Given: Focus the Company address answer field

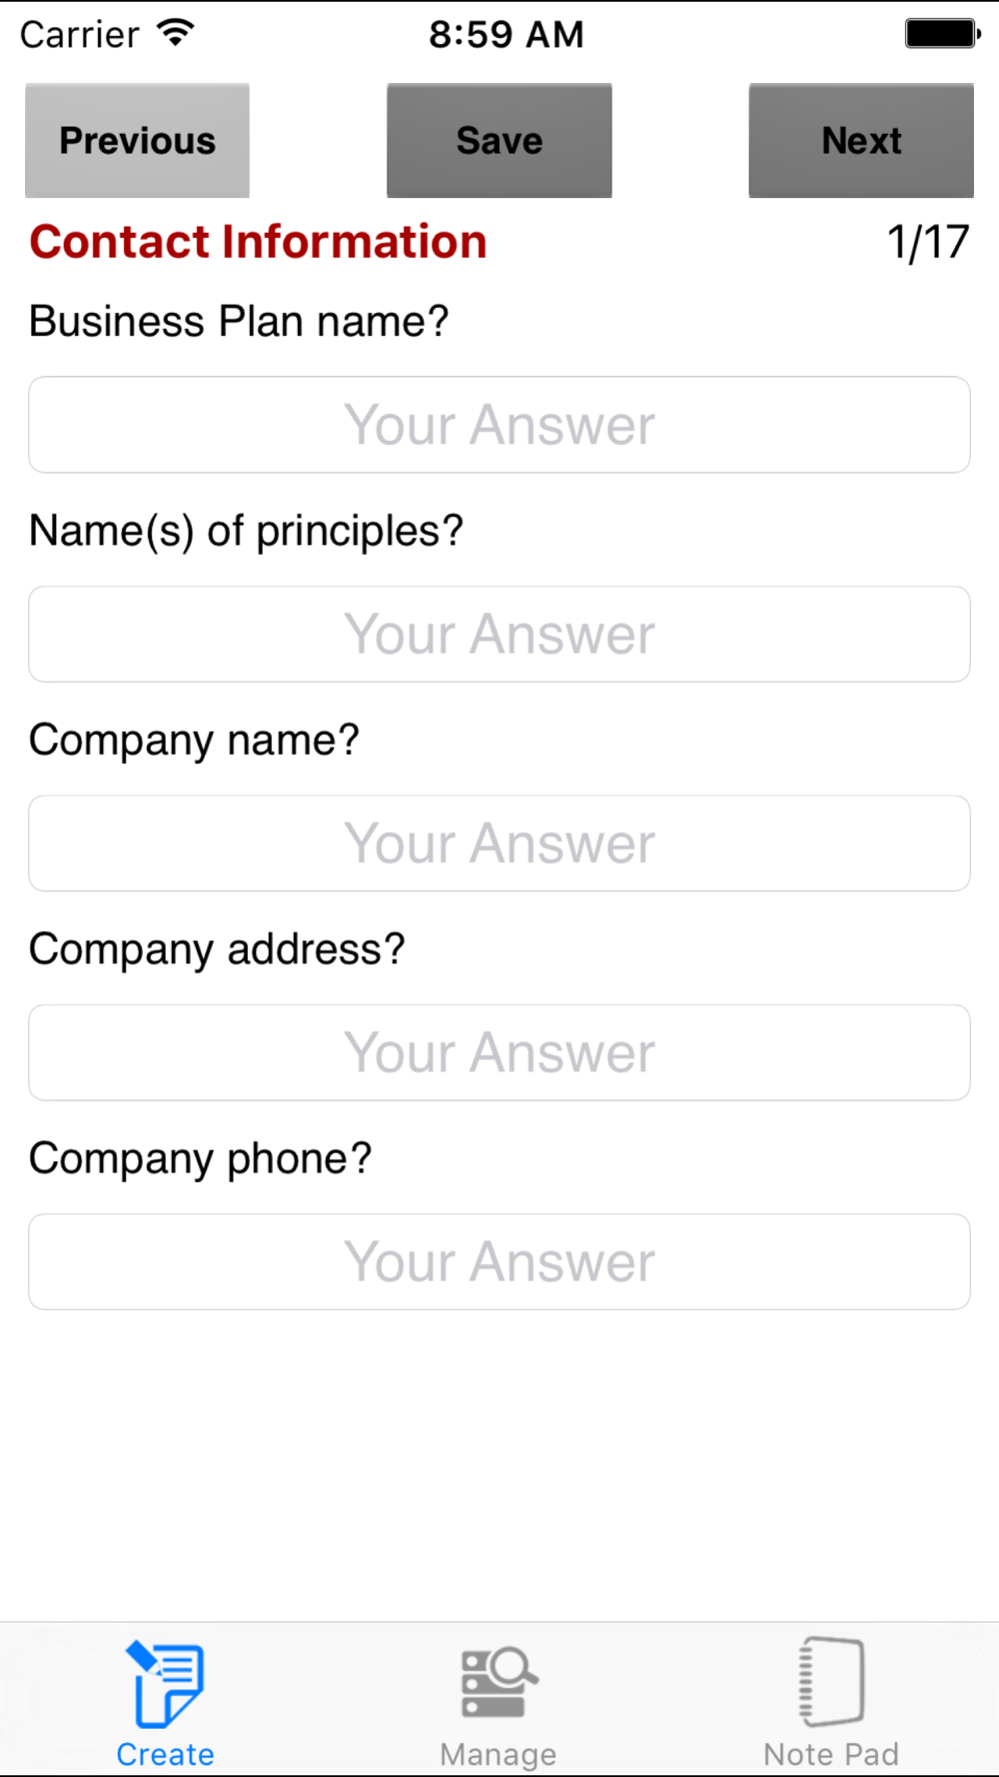Looking at the screenshot, I should 499,1052.
